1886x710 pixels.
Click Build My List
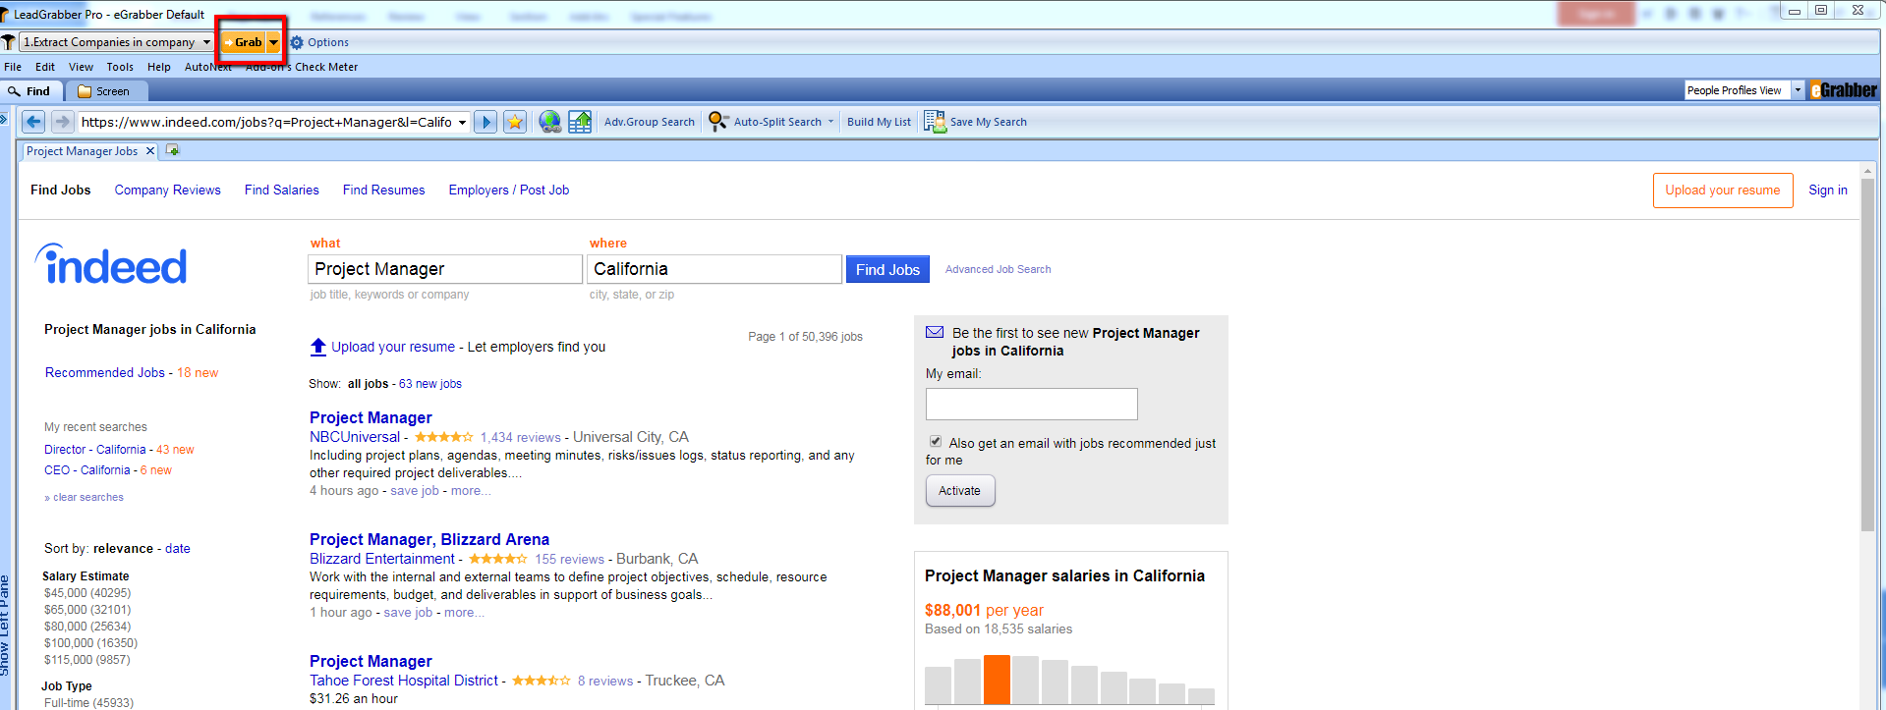879,122
